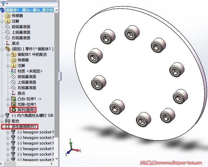Select the top-level 前视基准面 plane icon
Viewport: 208px width, 167px height.
pyautogui.click(x=8, y=27)
